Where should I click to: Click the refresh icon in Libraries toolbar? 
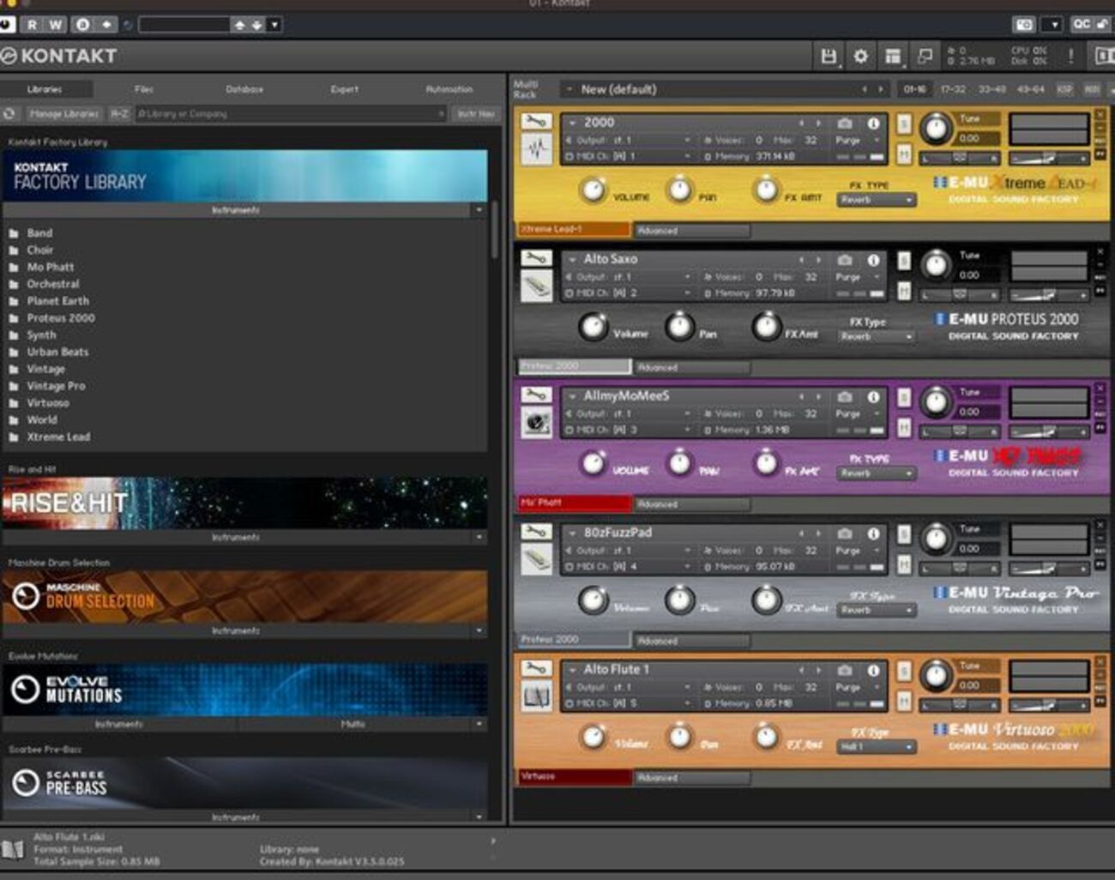click(x=10, y=113)
